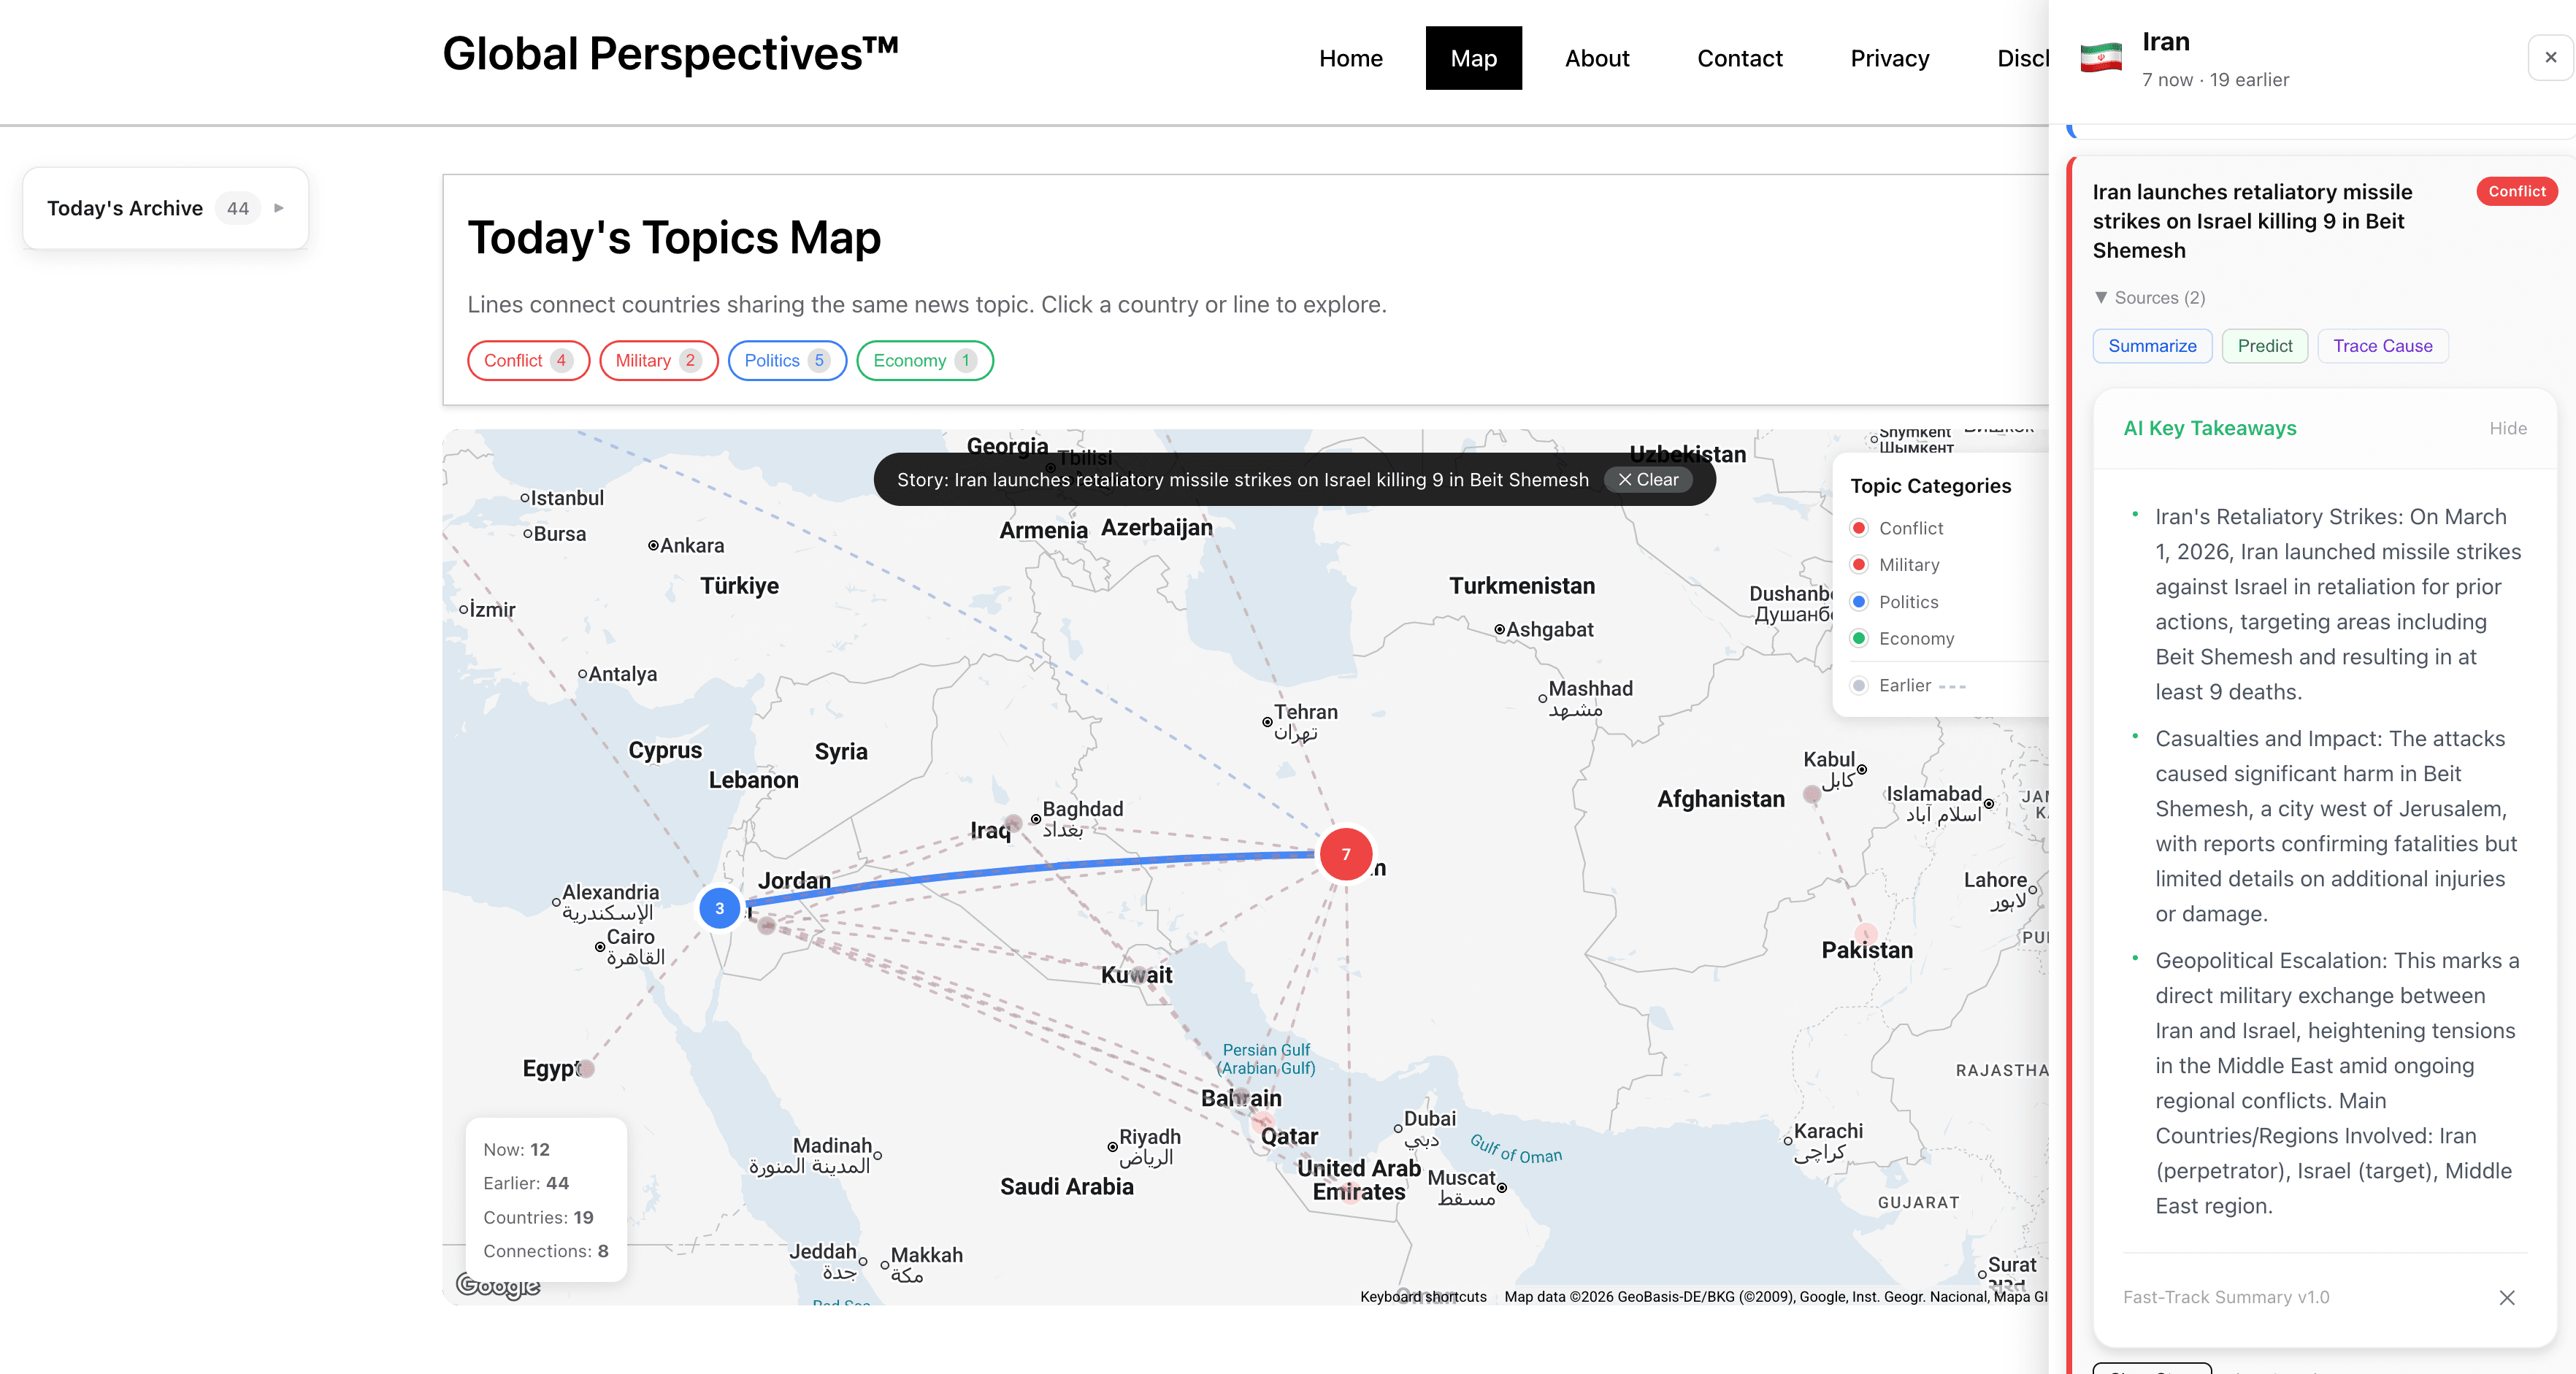Expand Today's Archive with its arrow
This screenshot has height=1374, width=2576.
[279, 208]
